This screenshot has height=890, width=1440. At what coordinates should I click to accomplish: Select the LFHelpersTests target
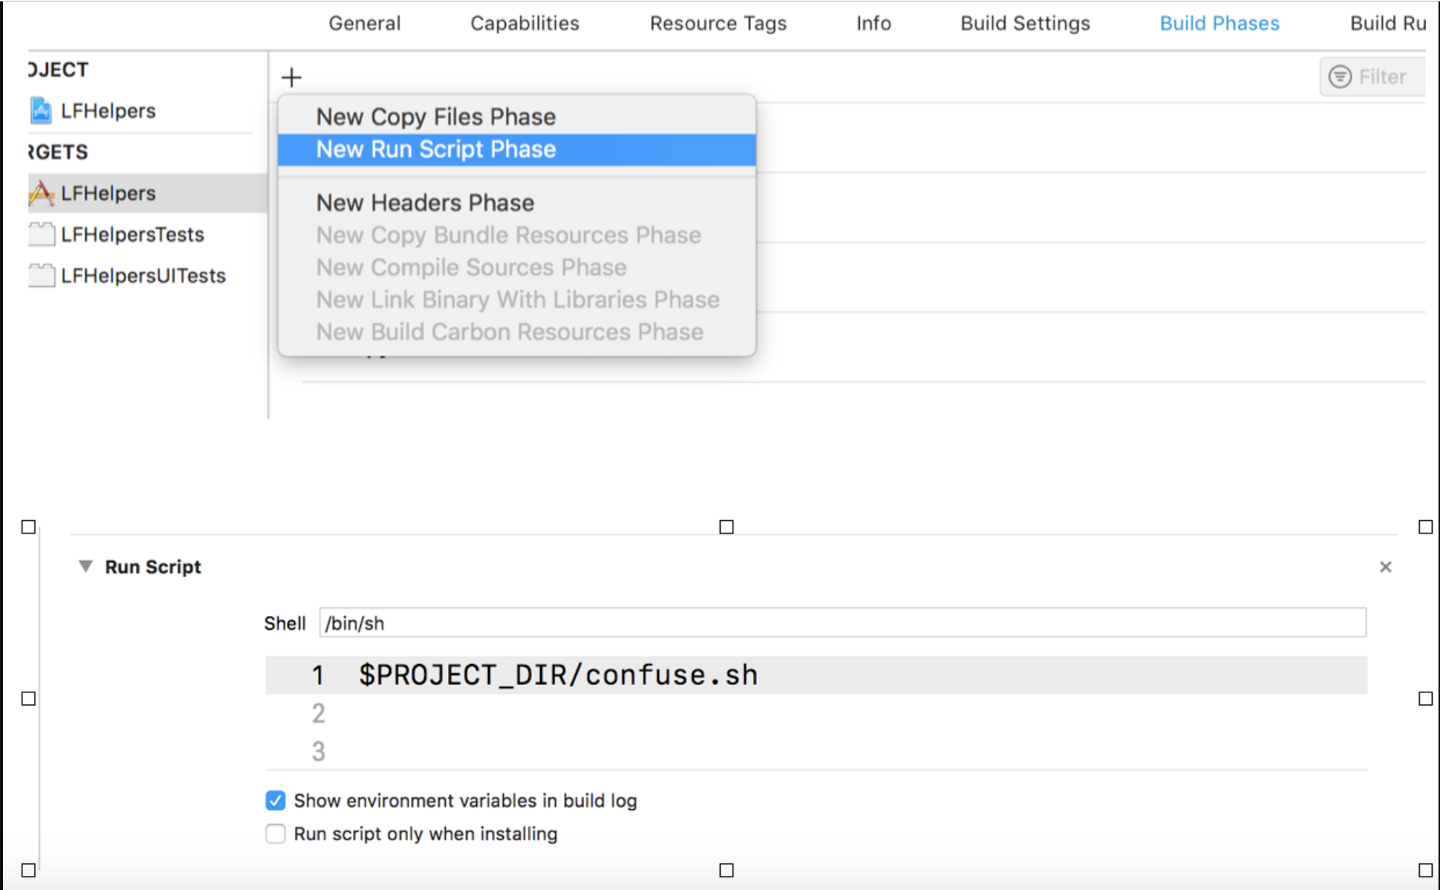click(x=132, y=235)
